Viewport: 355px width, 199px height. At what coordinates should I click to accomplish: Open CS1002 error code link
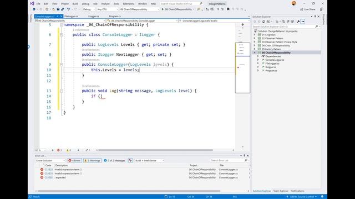(x=48, y=177)
